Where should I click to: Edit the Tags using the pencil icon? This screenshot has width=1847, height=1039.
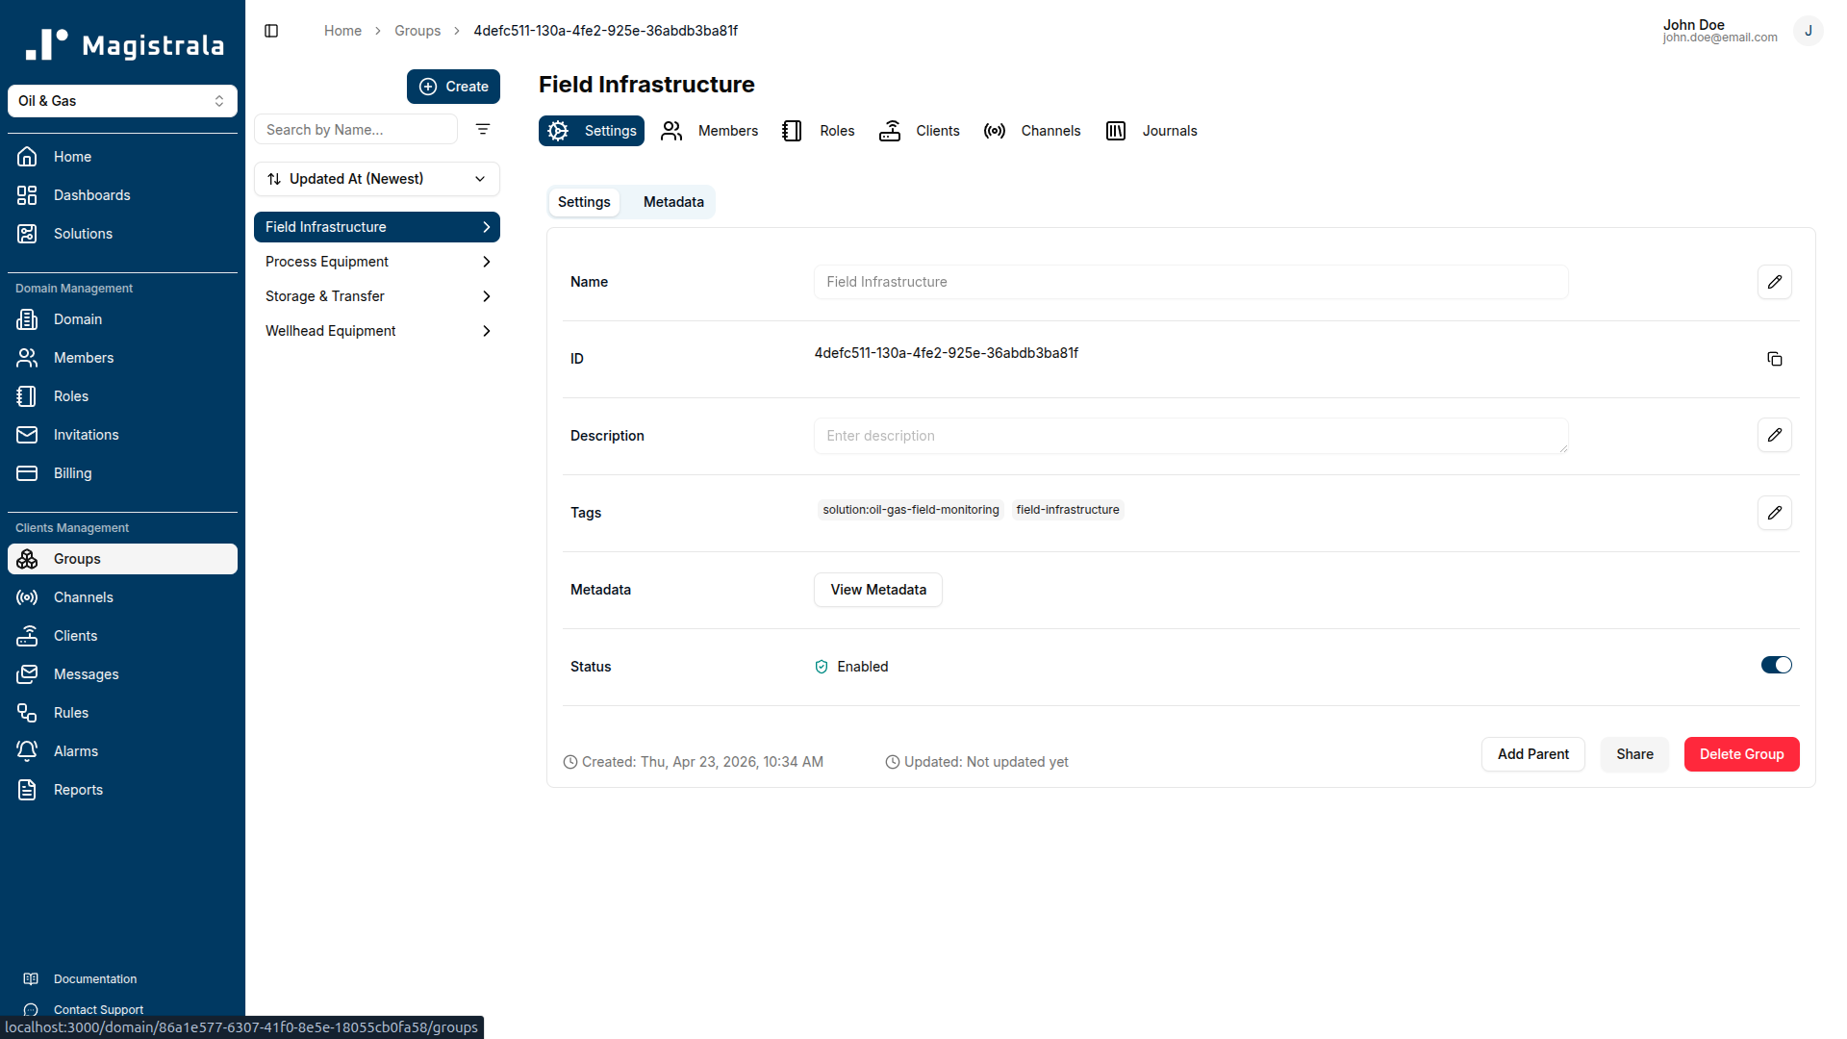[x=1775, y=513]
